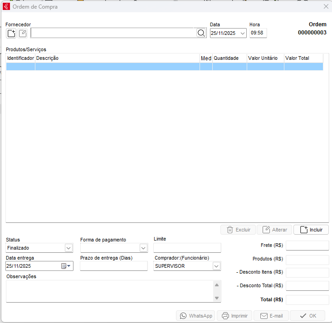The width and height of the screenshot is (332, 323).
Task: Click the new supplier icon under Fornecedor
Action: pyautogui.click(x=11, y=33)
